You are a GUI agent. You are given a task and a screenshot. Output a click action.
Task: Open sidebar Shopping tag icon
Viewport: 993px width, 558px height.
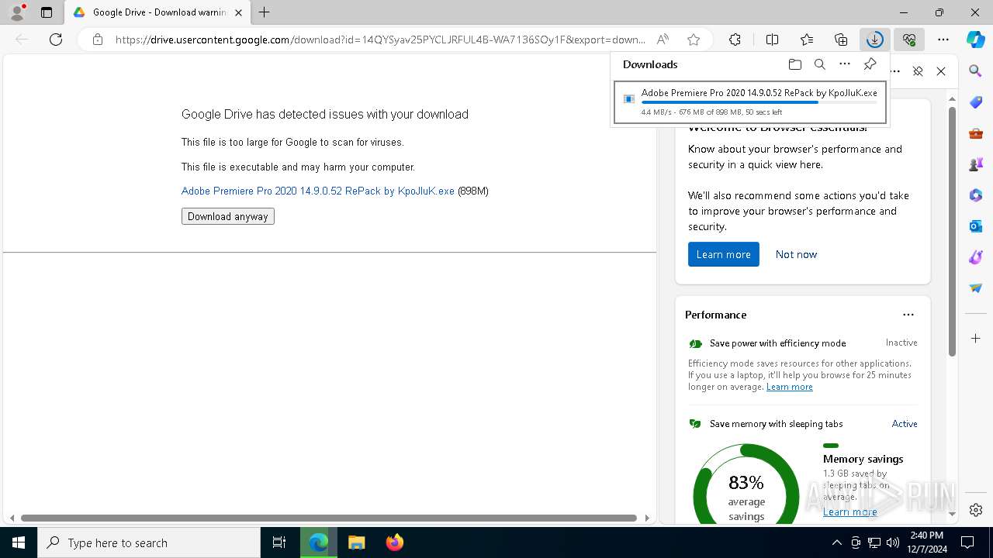click(976, 102)
